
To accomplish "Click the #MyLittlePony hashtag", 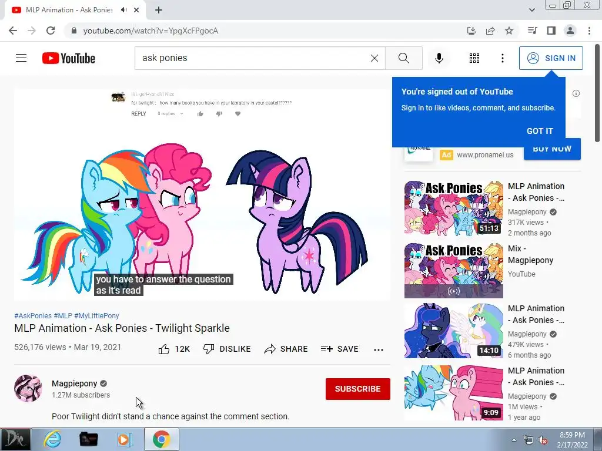I will [97, 315].
